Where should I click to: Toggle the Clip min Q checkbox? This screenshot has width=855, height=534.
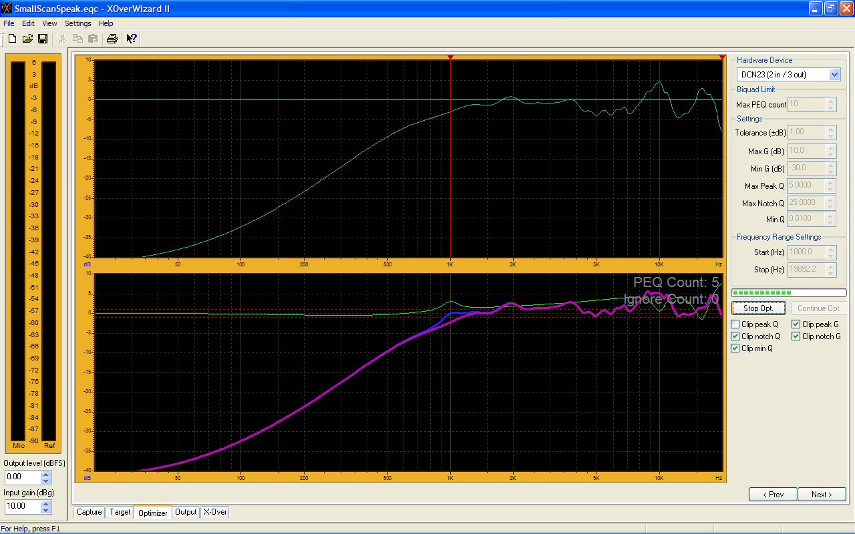coord(735,348)
